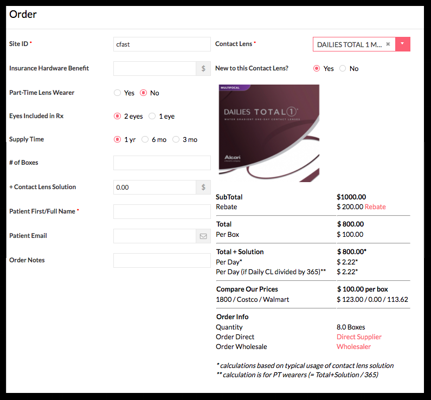
Task: Click the Order heading
Action: [23, 14]
